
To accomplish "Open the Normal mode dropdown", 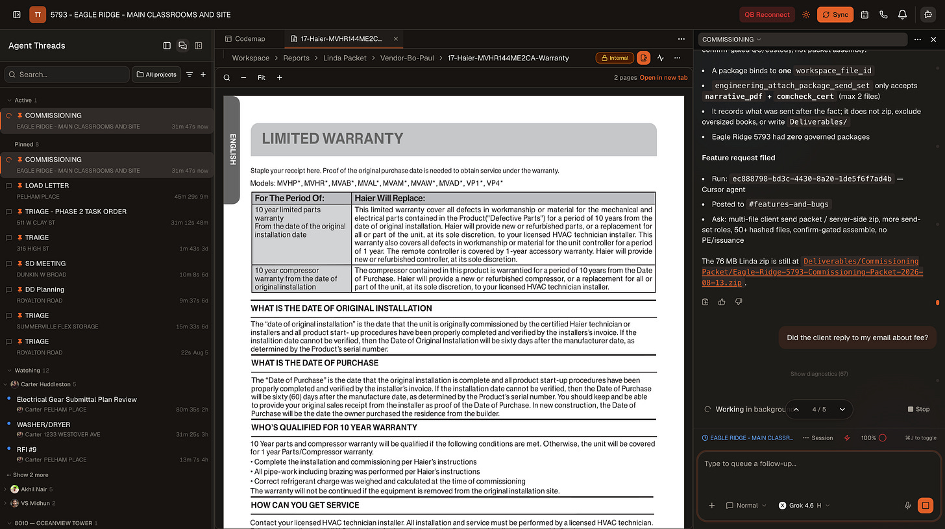I will [x=746, y=505].
